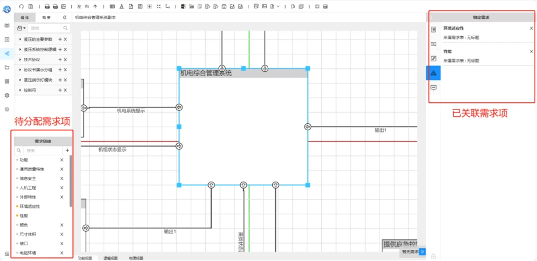The height and width of the screenshot is (261, 537).
Task: Click the save document toolbar icon
Action: (30, 6)
